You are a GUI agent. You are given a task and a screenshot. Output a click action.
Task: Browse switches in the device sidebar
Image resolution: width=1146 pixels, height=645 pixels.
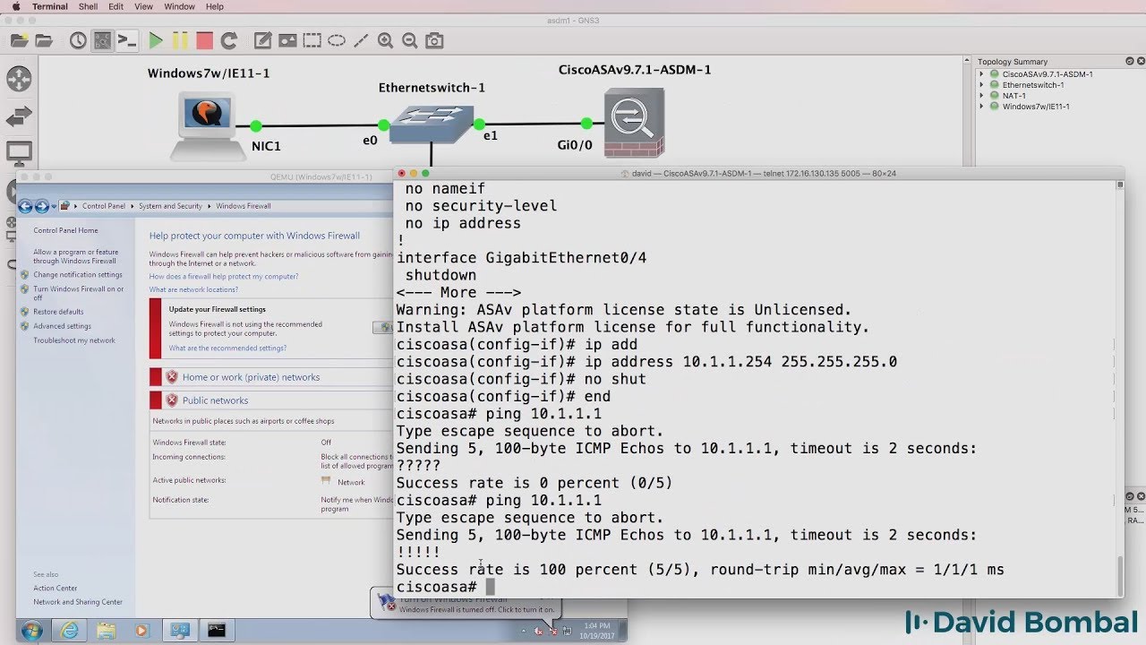[19, 116]
